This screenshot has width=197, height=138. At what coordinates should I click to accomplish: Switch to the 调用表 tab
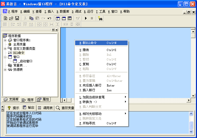45,108
